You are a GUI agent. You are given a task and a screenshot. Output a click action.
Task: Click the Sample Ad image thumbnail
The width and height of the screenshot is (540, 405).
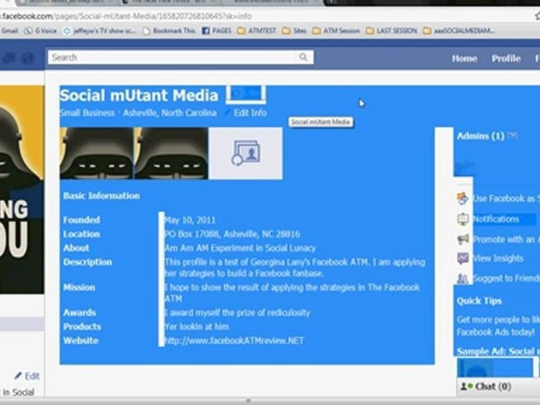[495, 368]
